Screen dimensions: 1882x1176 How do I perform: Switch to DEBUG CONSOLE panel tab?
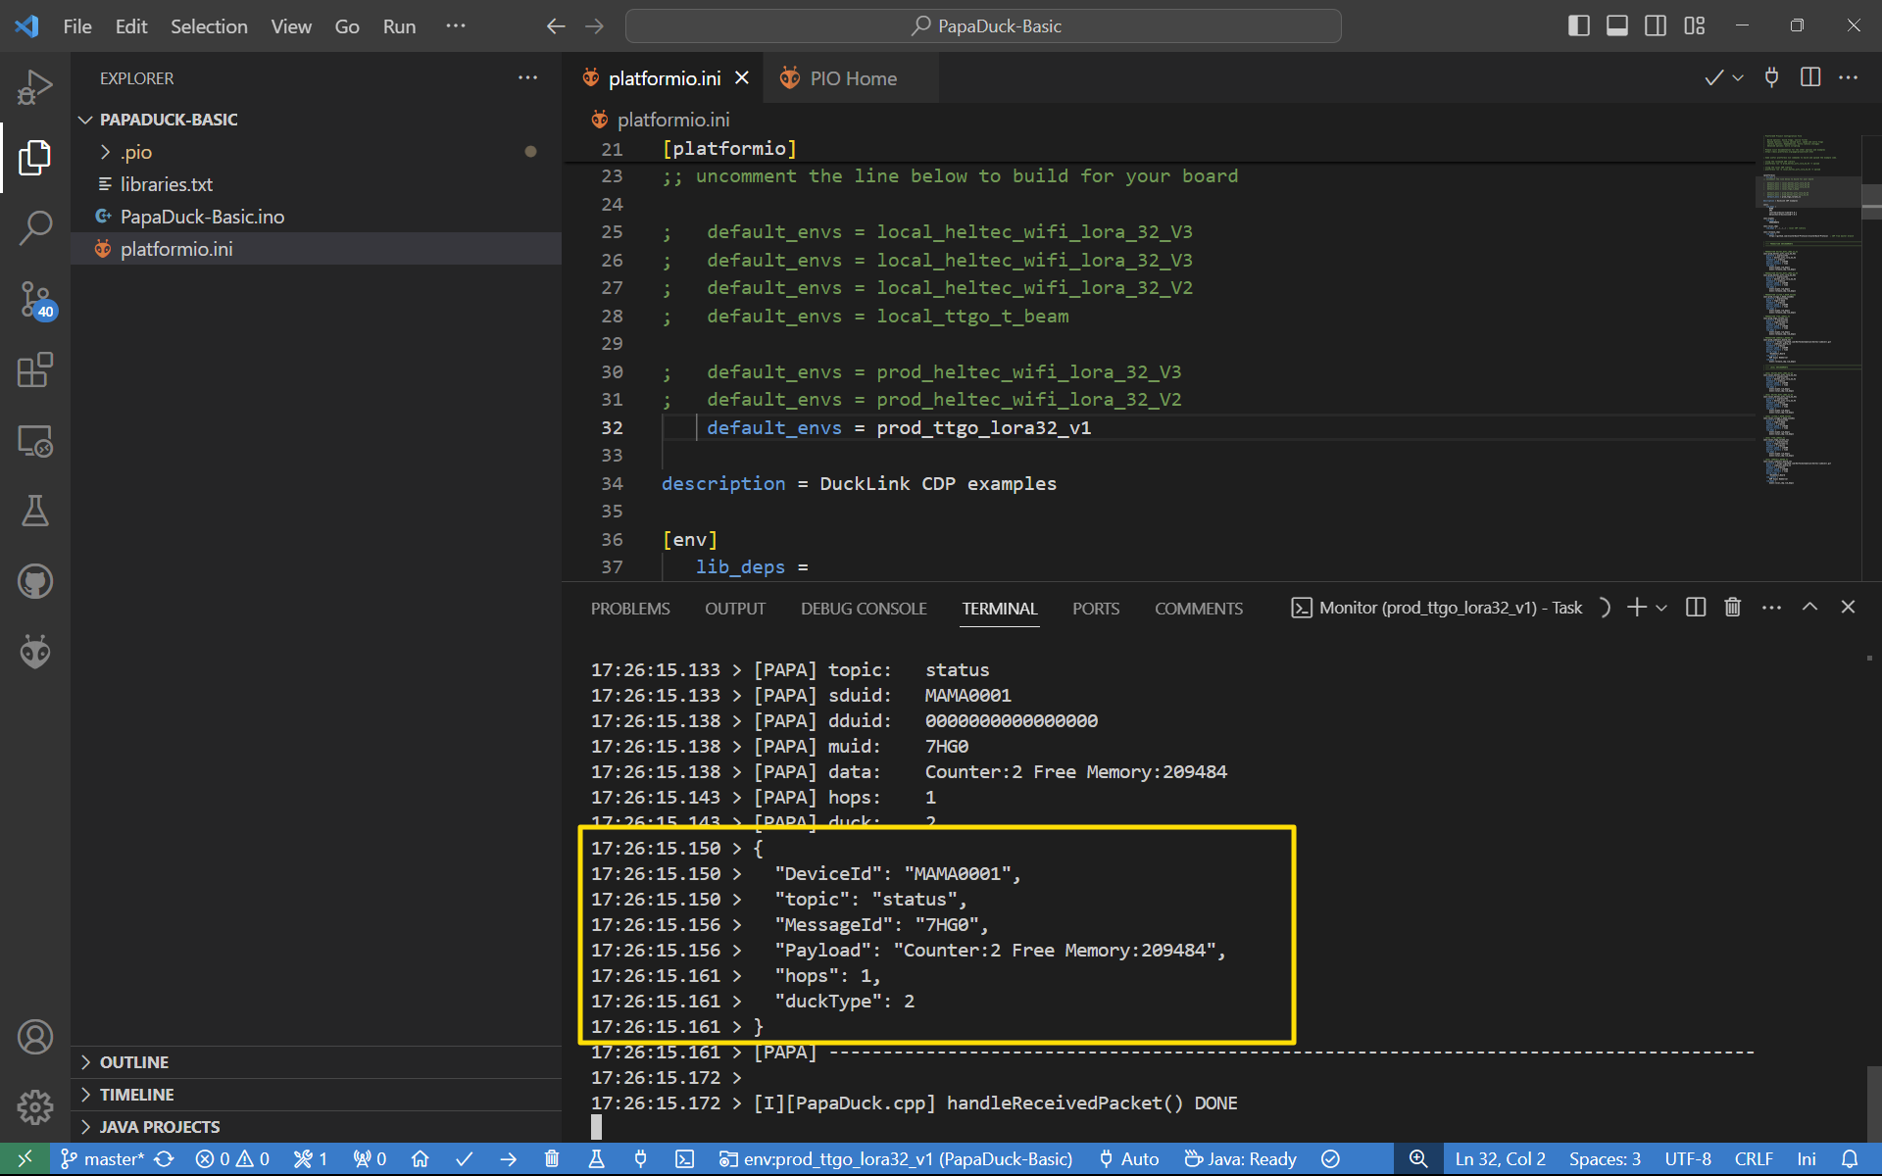click(864, 609)
